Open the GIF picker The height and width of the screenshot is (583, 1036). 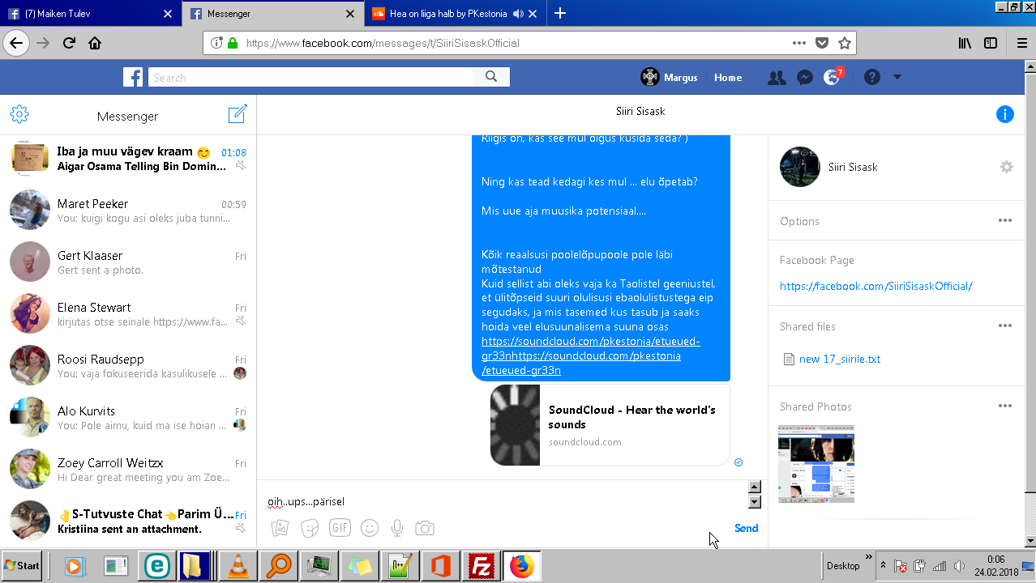[x=340, y=528]
